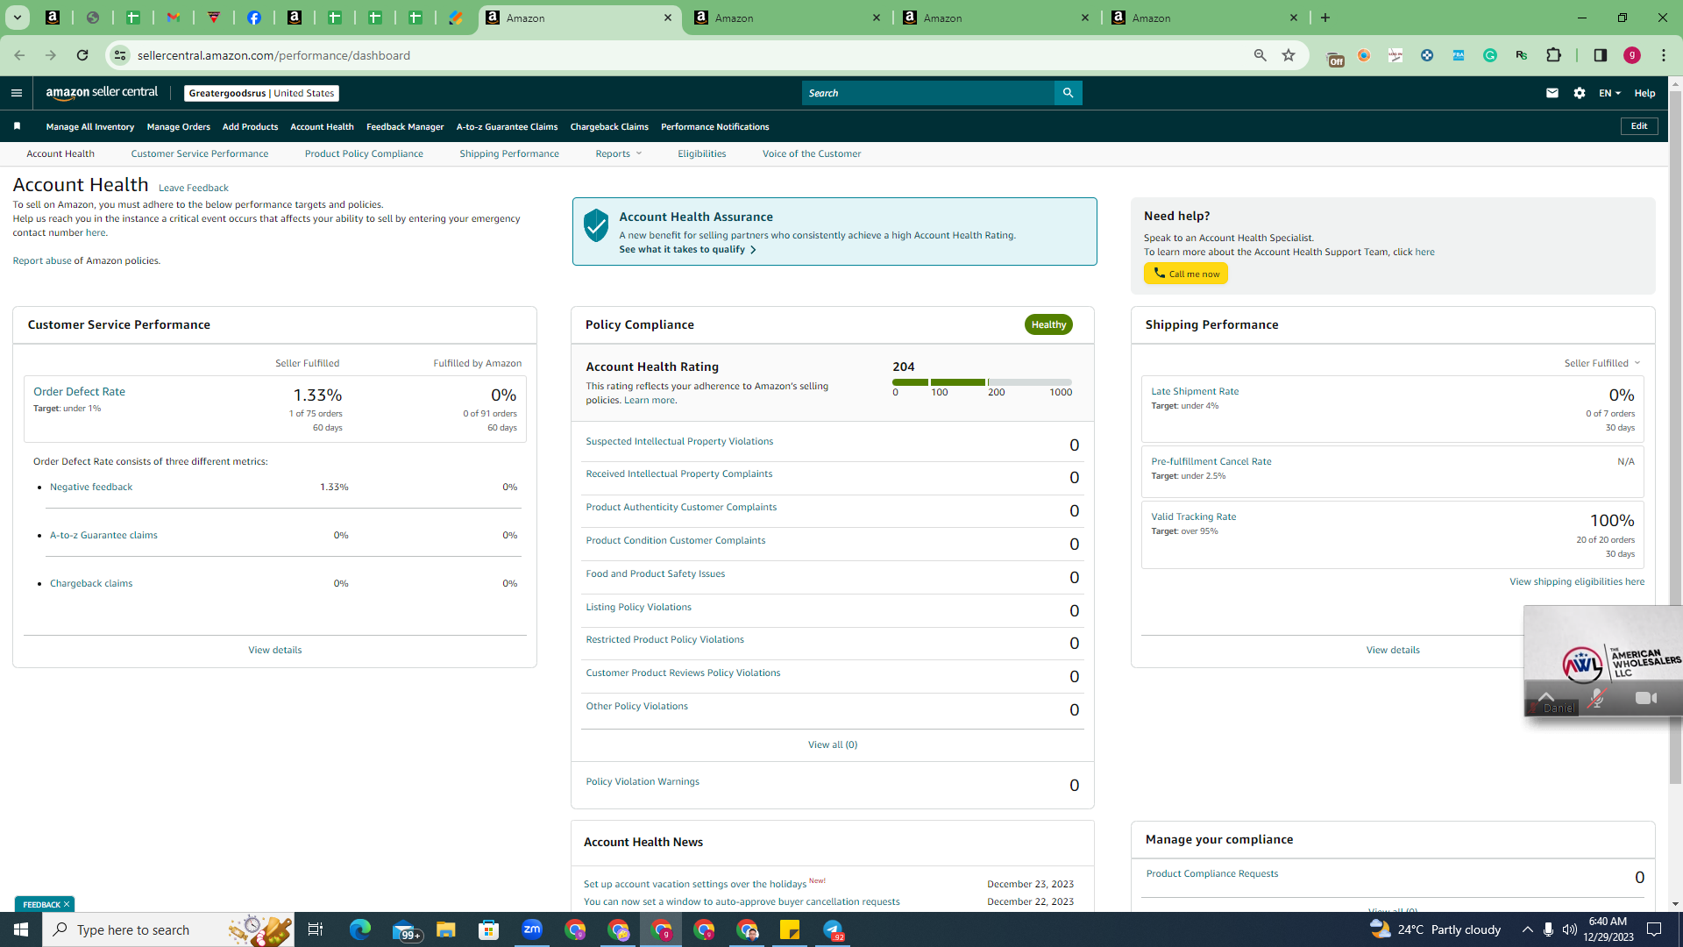Open the Microsoft Store taskbar icon
This screenshot has width=1683, height=947.
[489, 929]
